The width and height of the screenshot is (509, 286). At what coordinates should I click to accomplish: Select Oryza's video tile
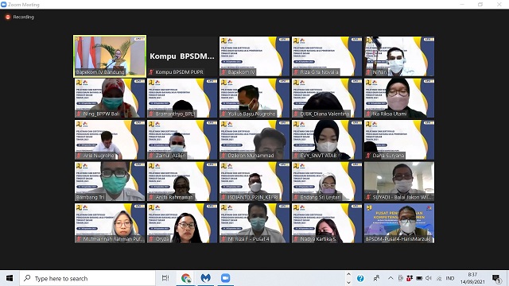coord(182,223)
